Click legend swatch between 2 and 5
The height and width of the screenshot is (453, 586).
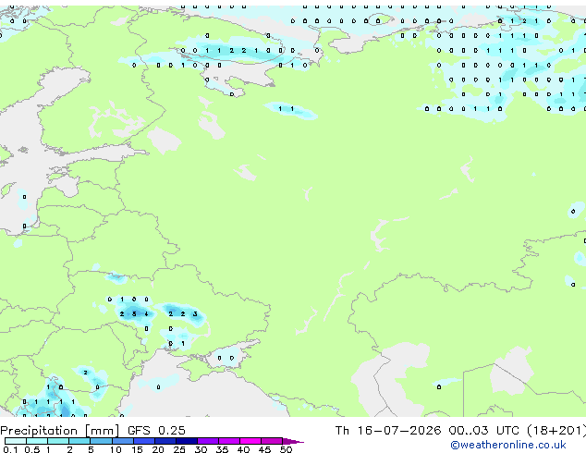click(x=79, y=441)
